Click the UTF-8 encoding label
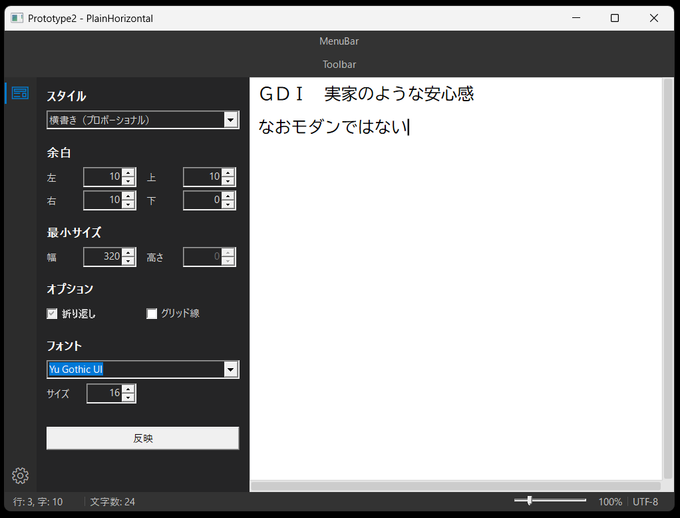 (x=645, y=502)
